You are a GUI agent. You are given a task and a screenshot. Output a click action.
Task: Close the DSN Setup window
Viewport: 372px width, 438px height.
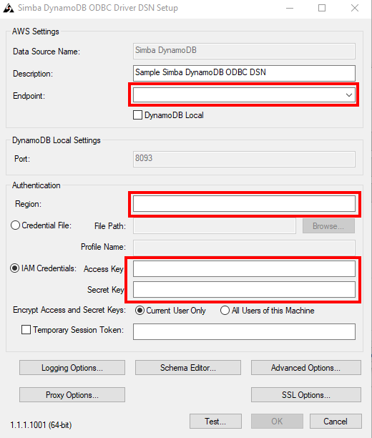click(355, 8)
